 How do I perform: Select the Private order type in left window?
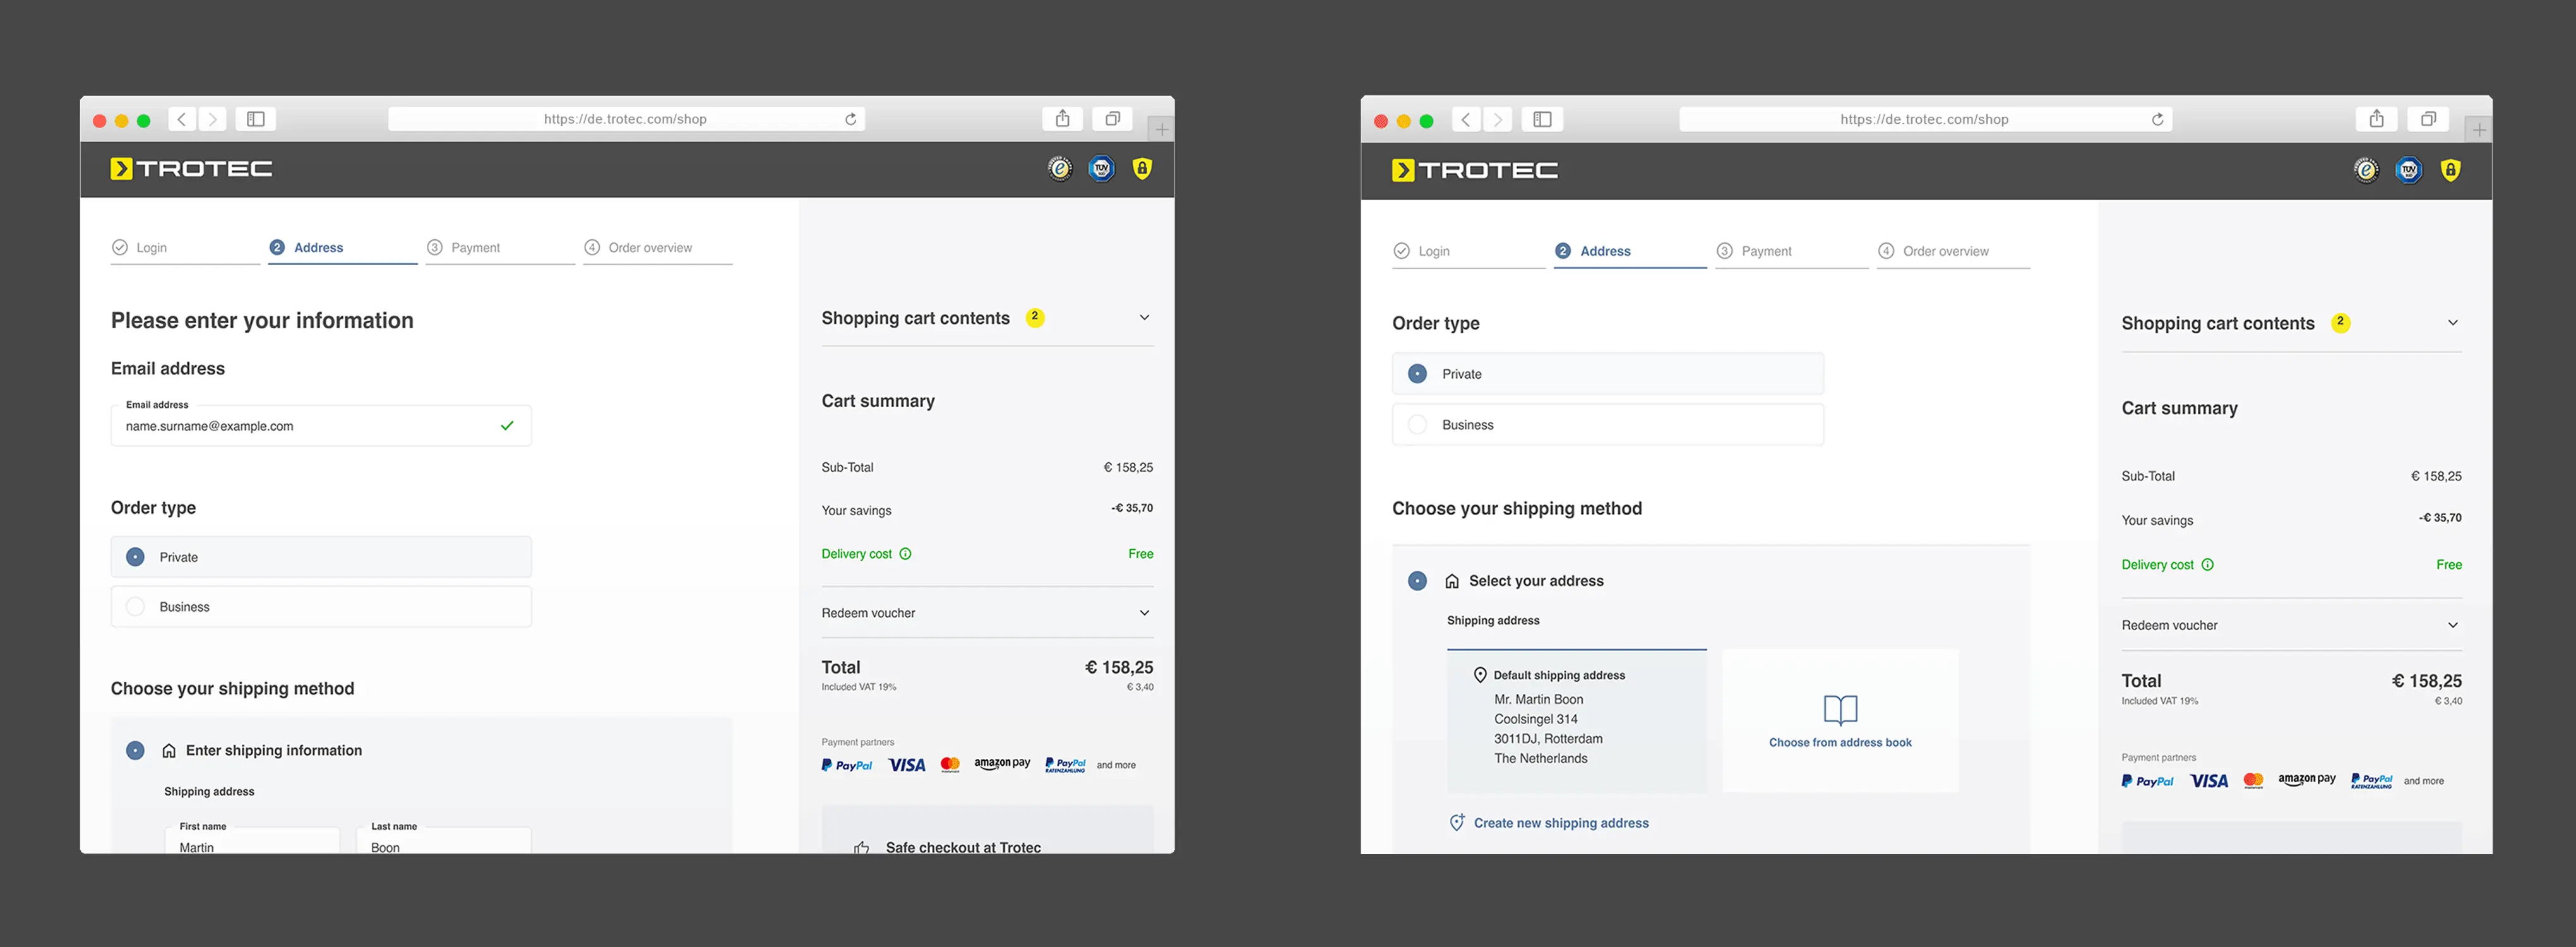[321, 557]
